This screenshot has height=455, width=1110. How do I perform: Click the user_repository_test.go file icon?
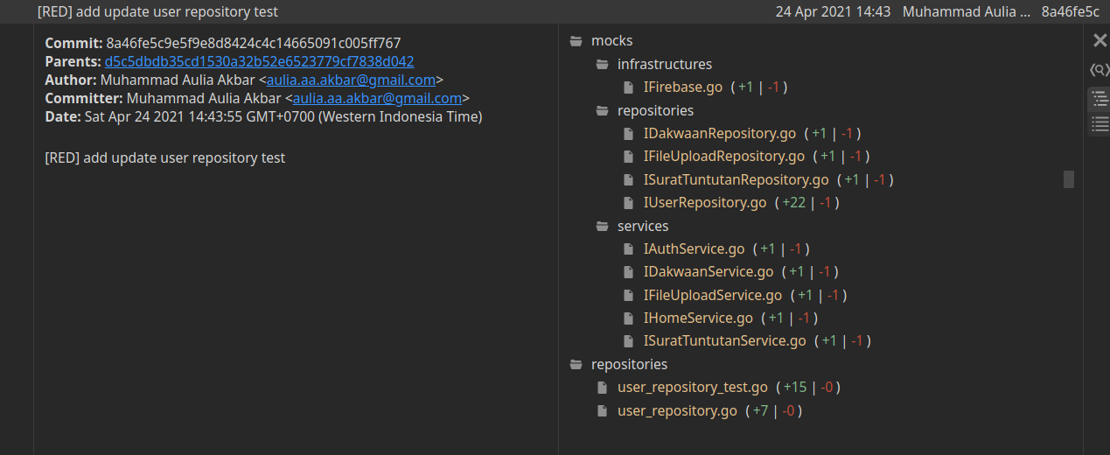pyautogui.click(x=602, y=387)
